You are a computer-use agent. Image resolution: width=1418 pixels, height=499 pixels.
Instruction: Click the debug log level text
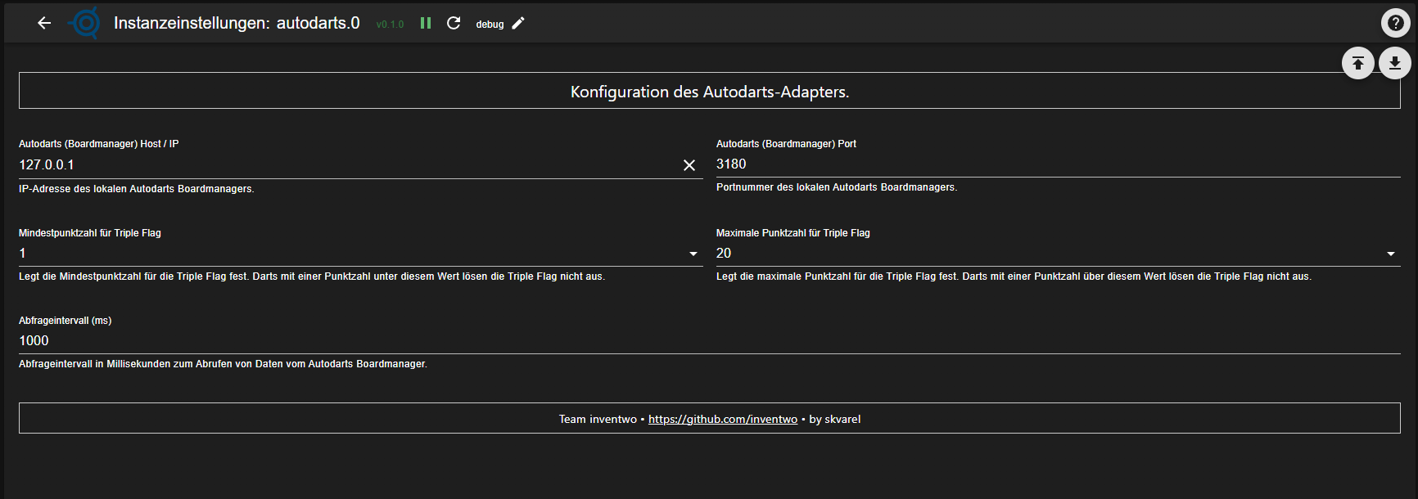coord(490,25)
